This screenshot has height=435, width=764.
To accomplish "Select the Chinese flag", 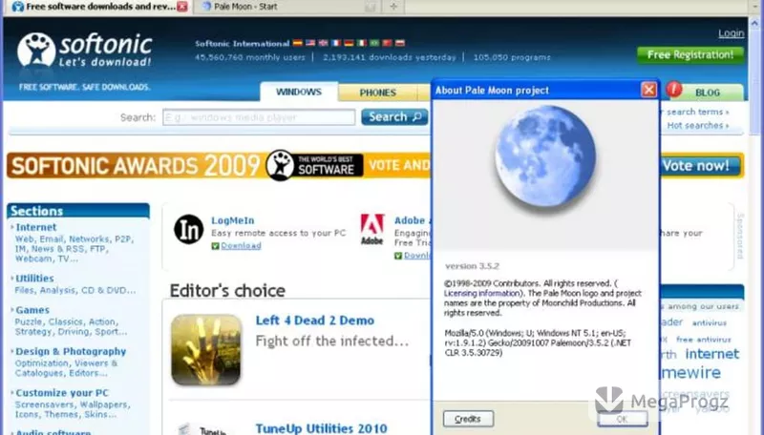I will point(387,43).
